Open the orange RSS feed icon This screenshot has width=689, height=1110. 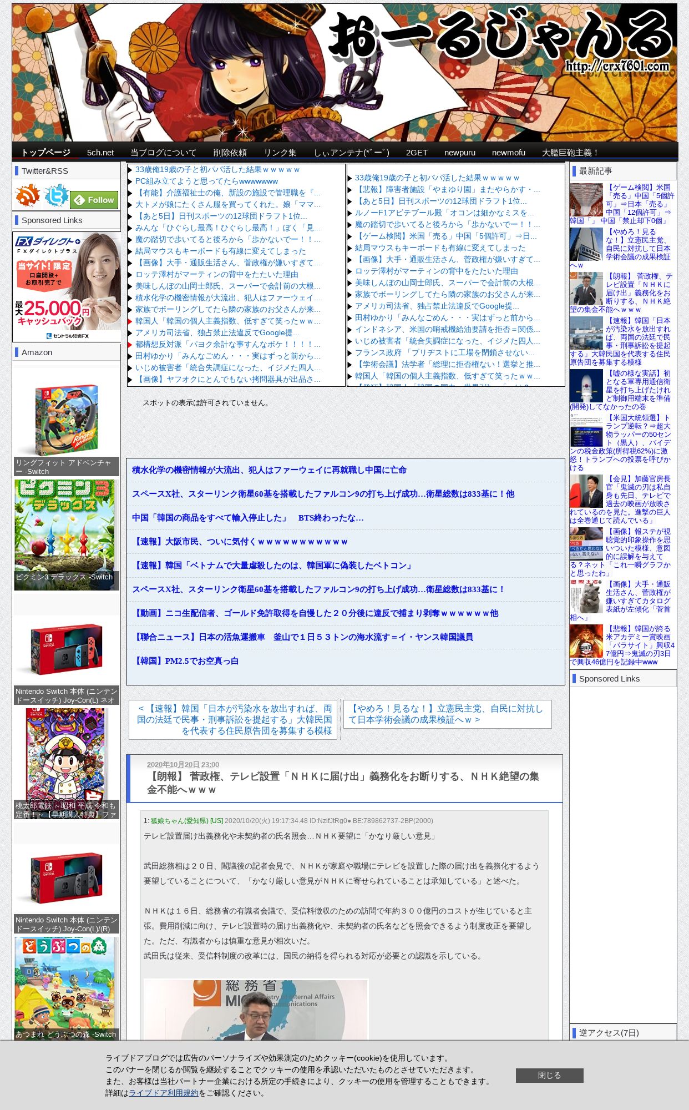28,196
